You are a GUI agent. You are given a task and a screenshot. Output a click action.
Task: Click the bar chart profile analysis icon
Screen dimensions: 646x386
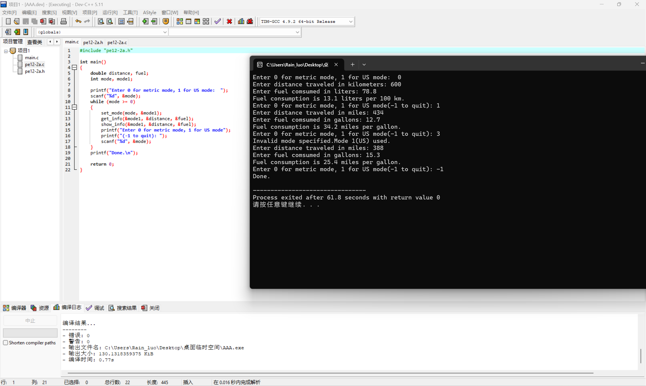241,22
